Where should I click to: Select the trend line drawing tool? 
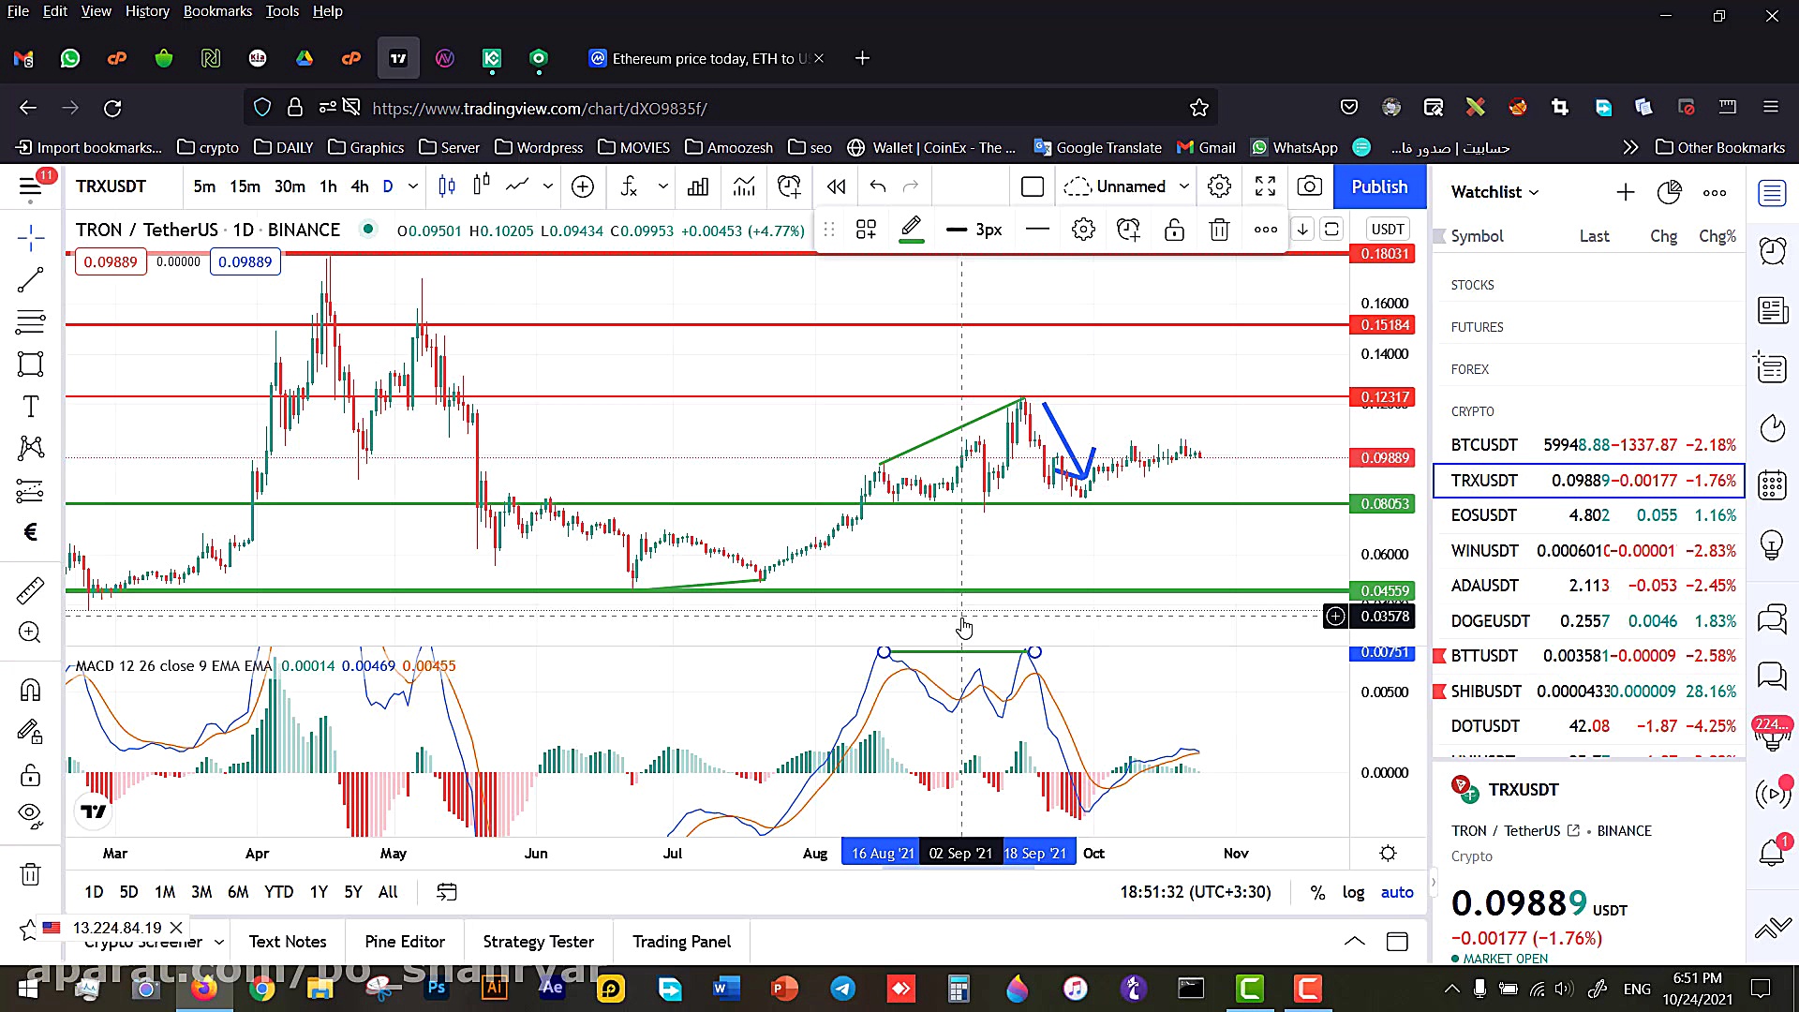click(x=30, y=279)
